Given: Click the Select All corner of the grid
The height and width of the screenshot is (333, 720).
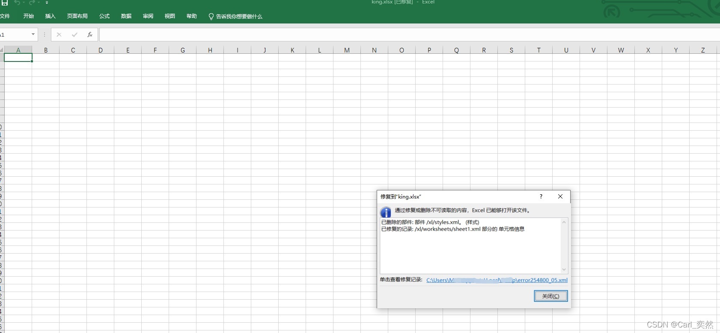Looking at the screenshot, I should pos(2,50).
